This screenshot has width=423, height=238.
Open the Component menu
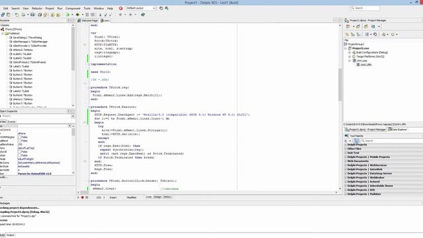(x=73, y=9)
